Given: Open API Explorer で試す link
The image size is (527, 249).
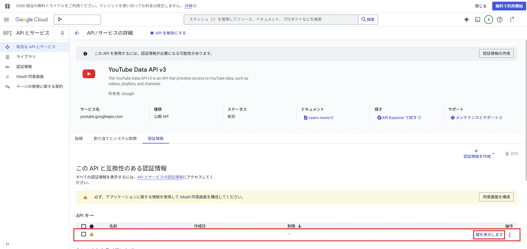Looking at the screenshot, I should (399, 118).
